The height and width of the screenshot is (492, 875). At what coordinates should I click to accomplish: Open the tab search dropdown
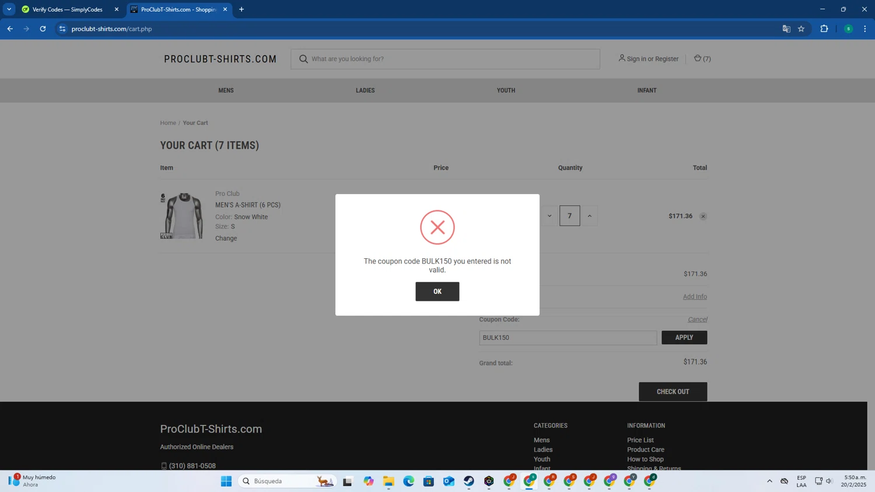[9, 9]
